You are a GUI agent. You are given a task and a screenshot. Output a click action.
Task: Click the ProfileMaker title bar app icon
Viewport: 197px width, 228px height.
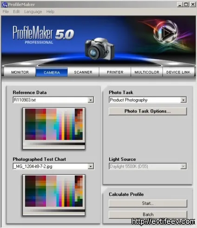click(5, 5)
